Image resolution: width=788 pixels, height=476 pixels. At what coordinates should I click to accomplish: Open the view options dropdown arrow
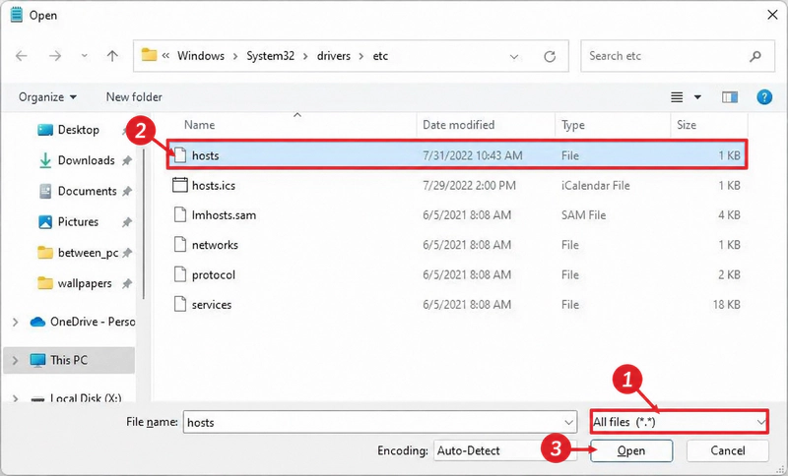pos(697,96)
